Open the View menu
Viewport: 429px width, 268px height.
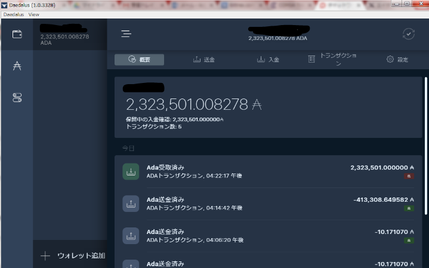[33, 14]
